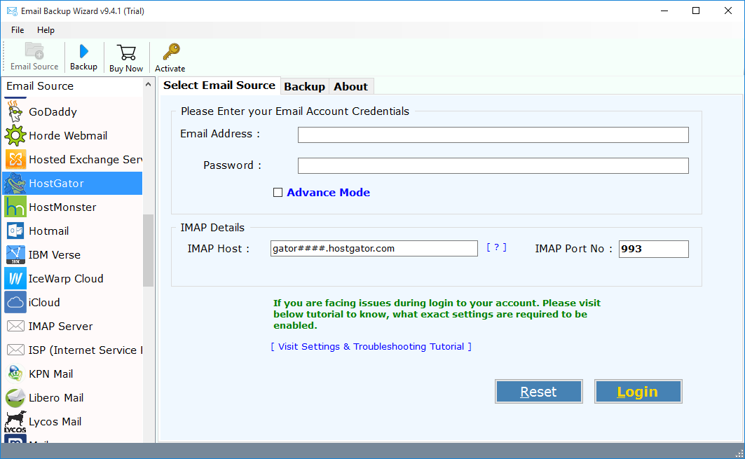Focus the Email Address input field

coord(493,135)
